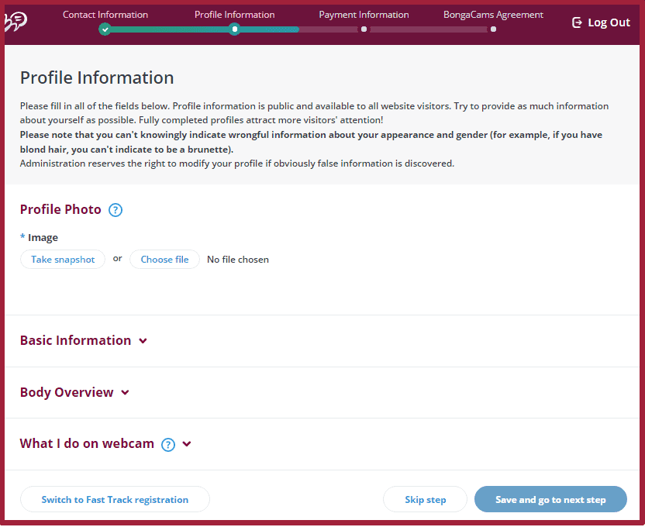Open the Profile Photo help icon
The height and width of the screenshot is (527, 645).
point(115,210)
